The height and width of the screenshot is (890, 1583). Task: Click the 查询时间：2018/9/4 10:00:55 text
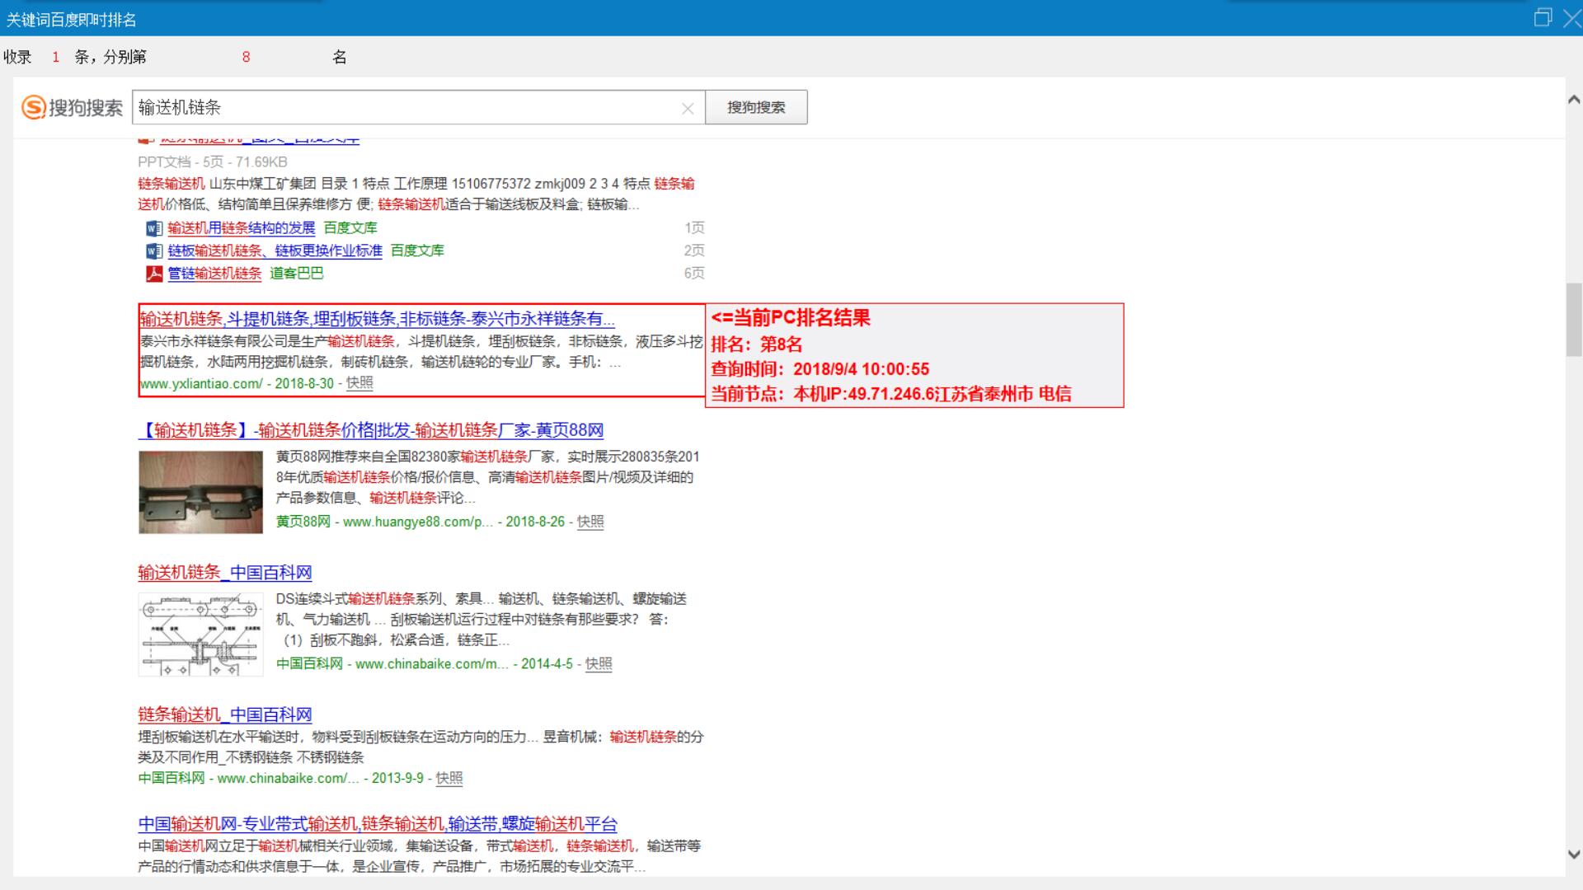(x=820, y=369)
